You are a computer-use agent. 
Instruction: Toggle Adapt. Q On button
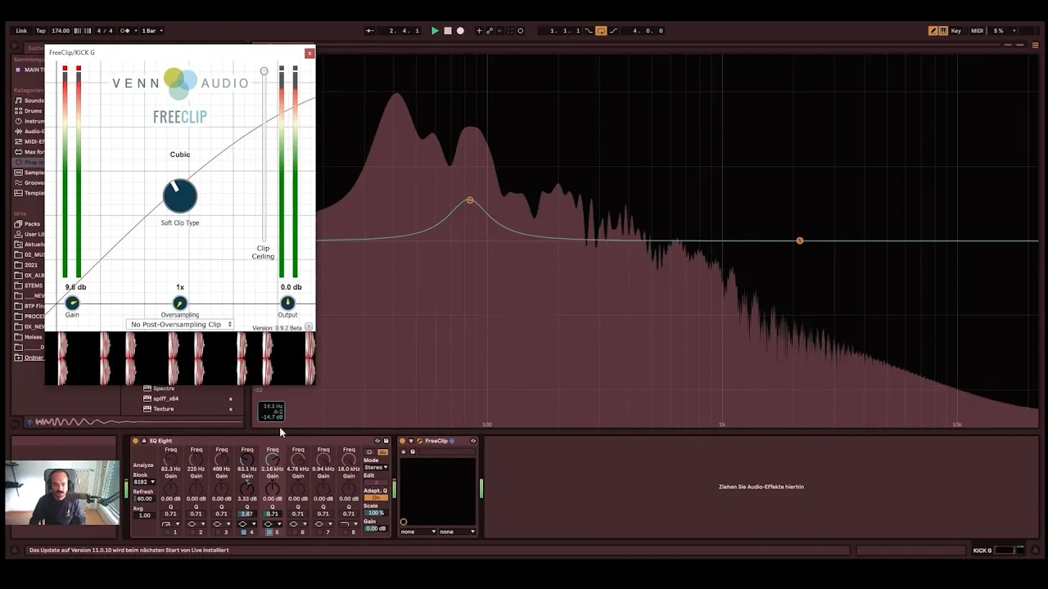376,497
